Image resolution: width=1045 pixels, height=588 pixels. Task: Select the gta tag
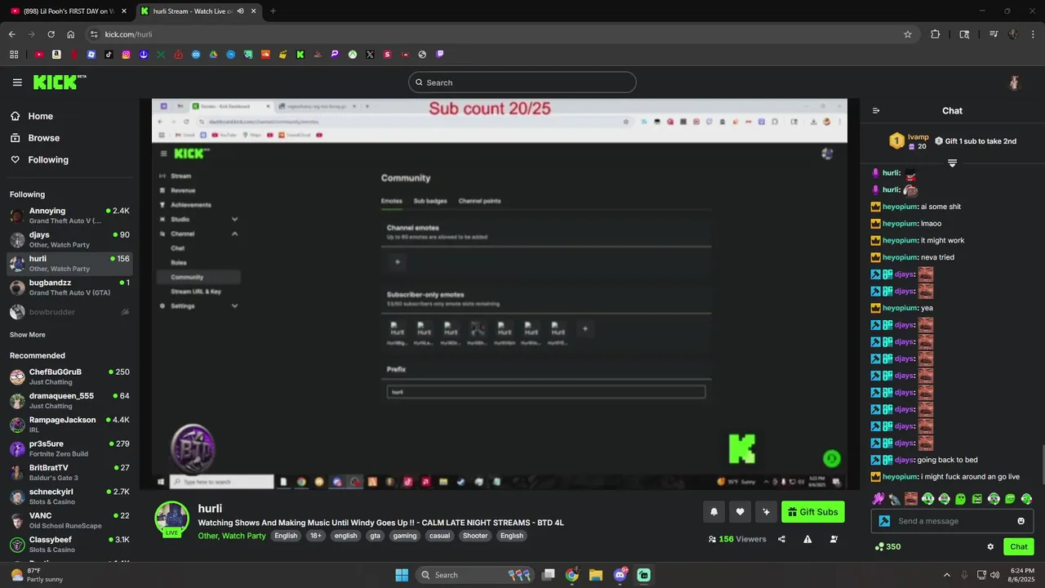click(x=375, y=536)
